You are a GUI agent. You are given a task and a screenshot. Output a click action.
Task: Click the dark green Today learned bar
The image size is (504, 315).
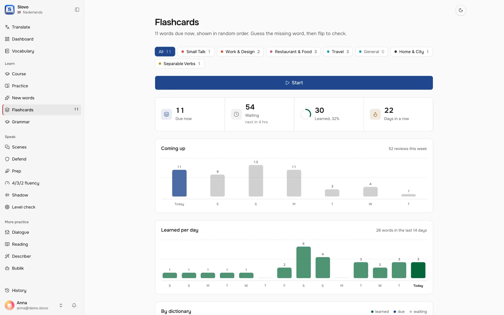tap(418, 270)
